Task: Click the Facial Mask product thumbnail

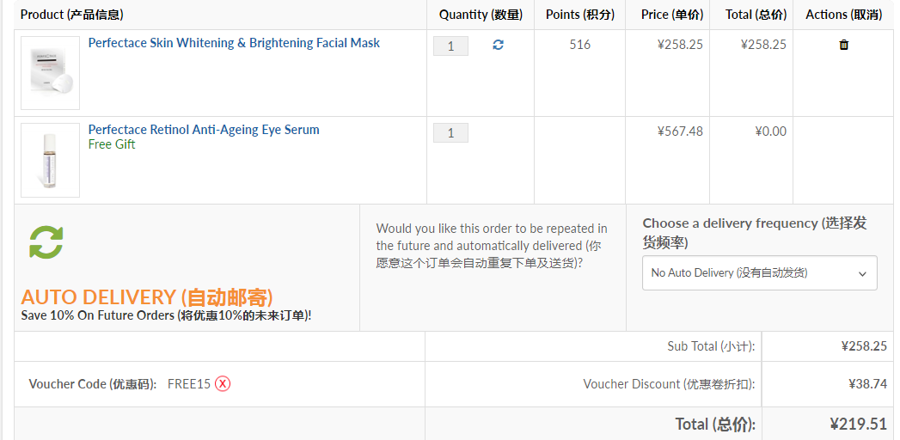Action: tap(51, 73)
